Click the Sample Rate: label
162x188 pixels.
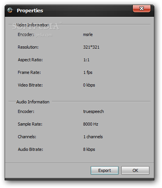pyautogui.click(x=30, y=124)
